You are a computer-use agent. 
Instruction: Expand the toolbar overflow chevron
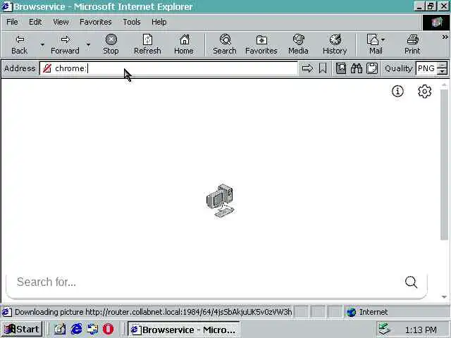point(445,37)
